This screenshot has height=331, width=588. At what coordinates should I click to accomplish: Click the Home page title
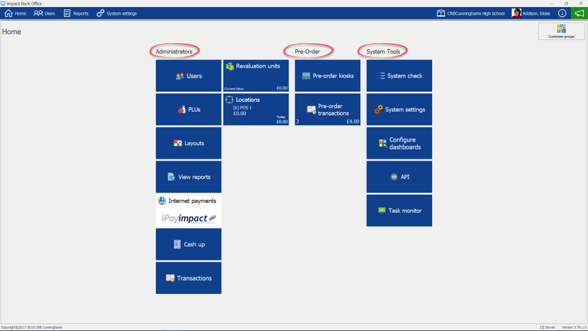coord(12,32)
